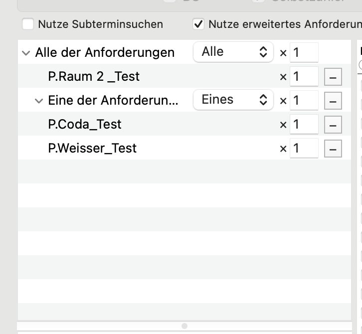
Task: Collapse the Alle der Anforderungen group
Action: (26, 53)
